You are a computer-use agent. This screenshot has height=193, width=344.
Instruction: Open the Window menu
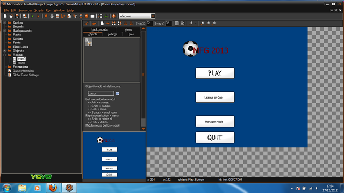[x=59, y=10]
